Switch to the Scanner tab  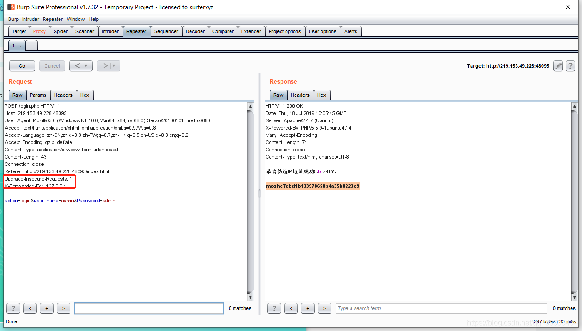pos(85,31)
